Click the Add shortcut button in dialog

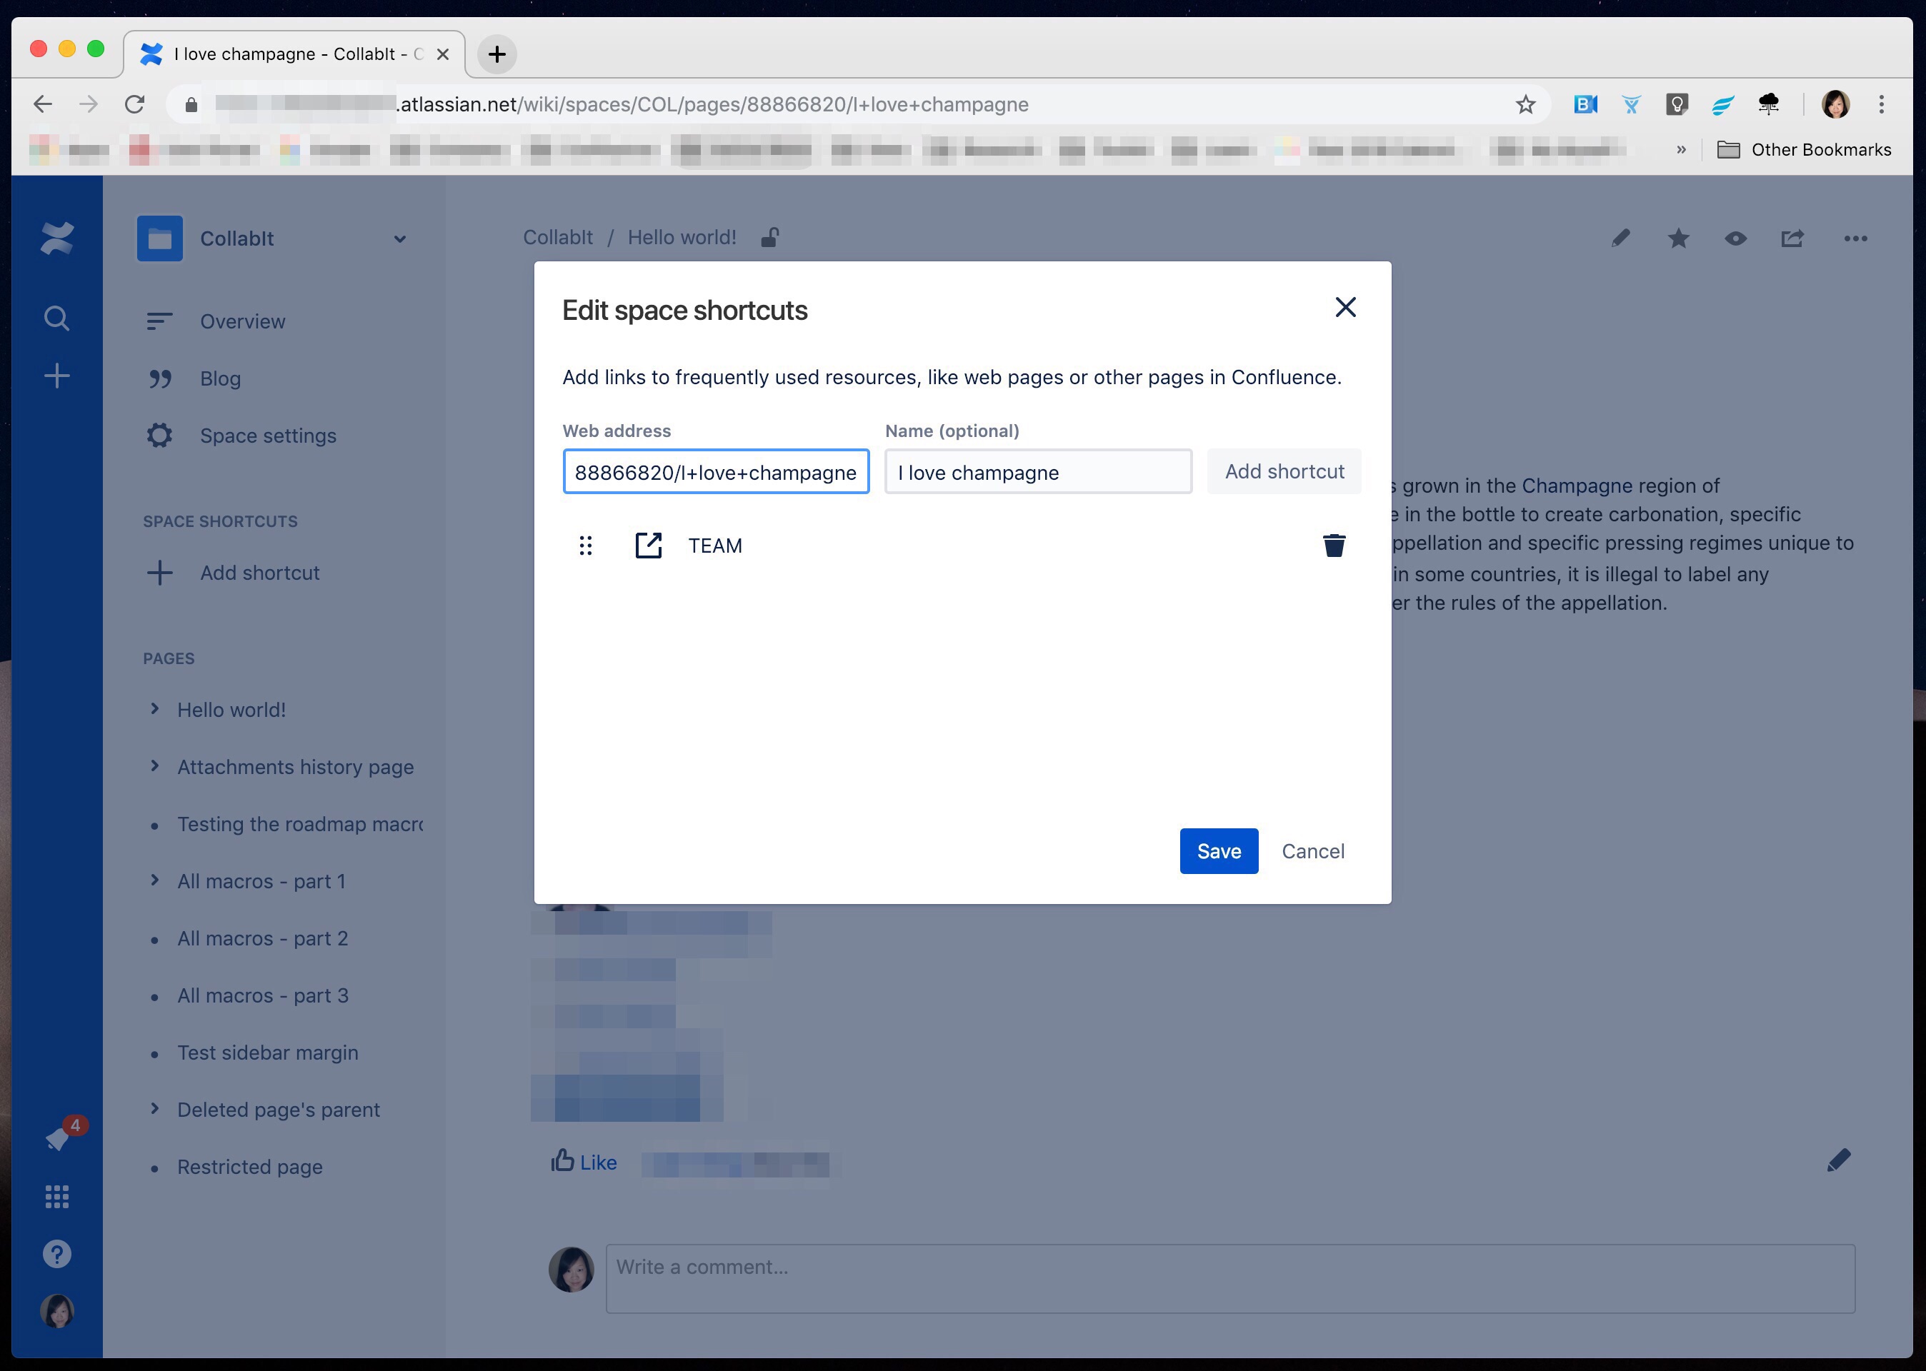(1284, 471)
